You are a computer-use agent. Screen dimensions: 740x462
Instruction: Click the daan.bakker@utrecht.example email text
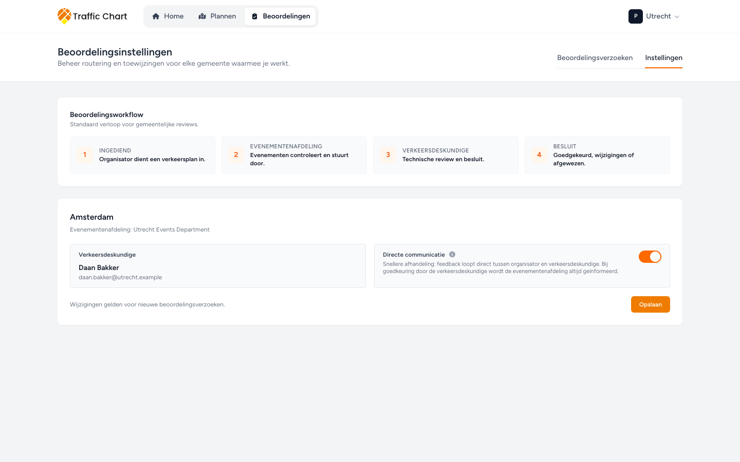[x=120, y=277]
